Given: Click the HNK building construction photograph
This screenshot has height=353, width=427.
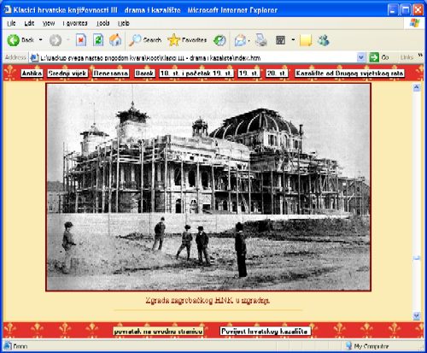Looking at the screenshot, I should tap(208, 187).
